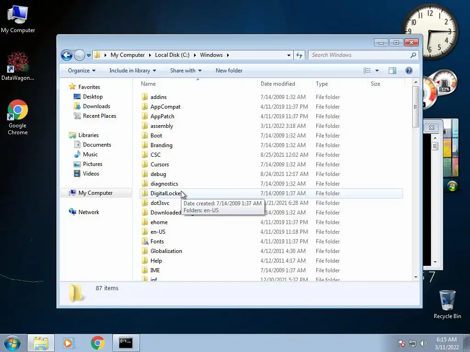This screenshot has width=470, height=352.
Task: Close the small gadget panel behind Explorer
Action: pyautogui.click(x=431, y=128)
